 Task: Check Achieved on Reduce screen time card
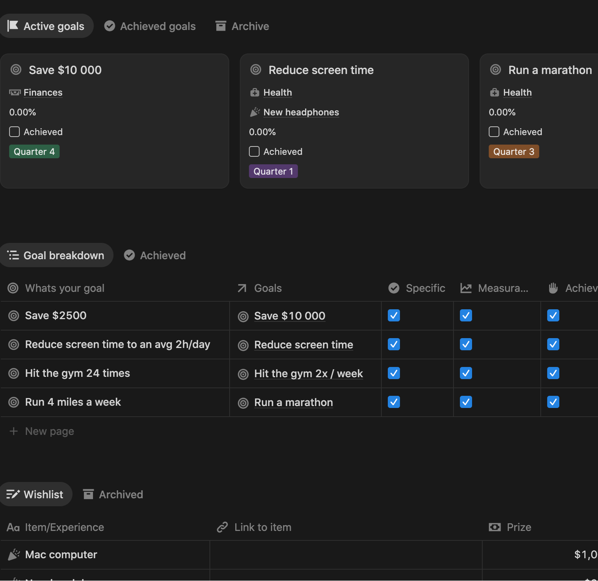[254, 151]
